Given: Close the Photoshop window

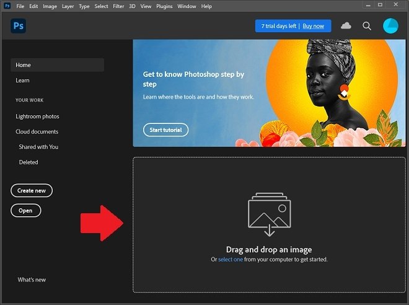Looking at the screenshot, I should click(x=396, y=5).
